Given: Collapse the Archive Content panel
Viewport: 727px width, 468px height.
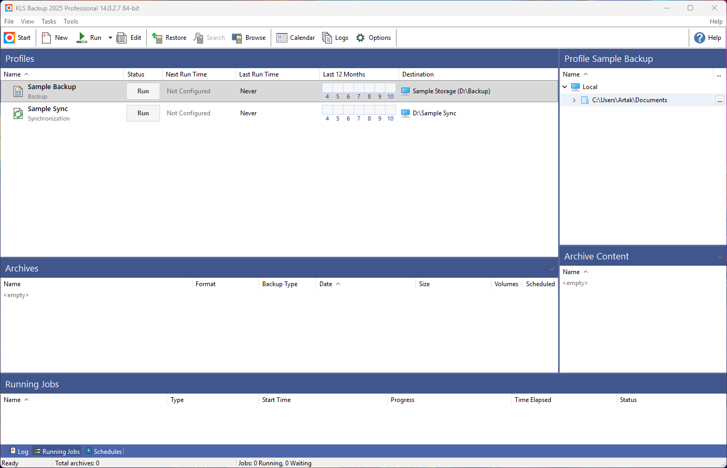Looking at the screenshot, I should coord(720,256).
